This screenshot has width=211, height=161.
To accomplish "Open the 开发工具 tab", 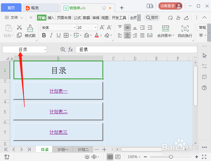I will [x=119, y=18].
